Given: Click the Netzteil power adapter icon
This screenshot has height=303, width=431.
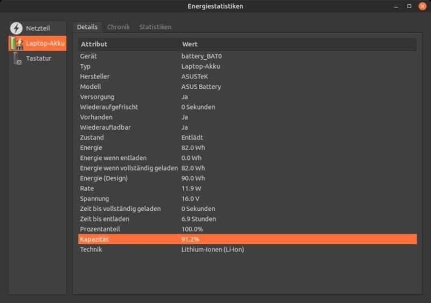Looking at the screenshot, I should tap(17, 28).
